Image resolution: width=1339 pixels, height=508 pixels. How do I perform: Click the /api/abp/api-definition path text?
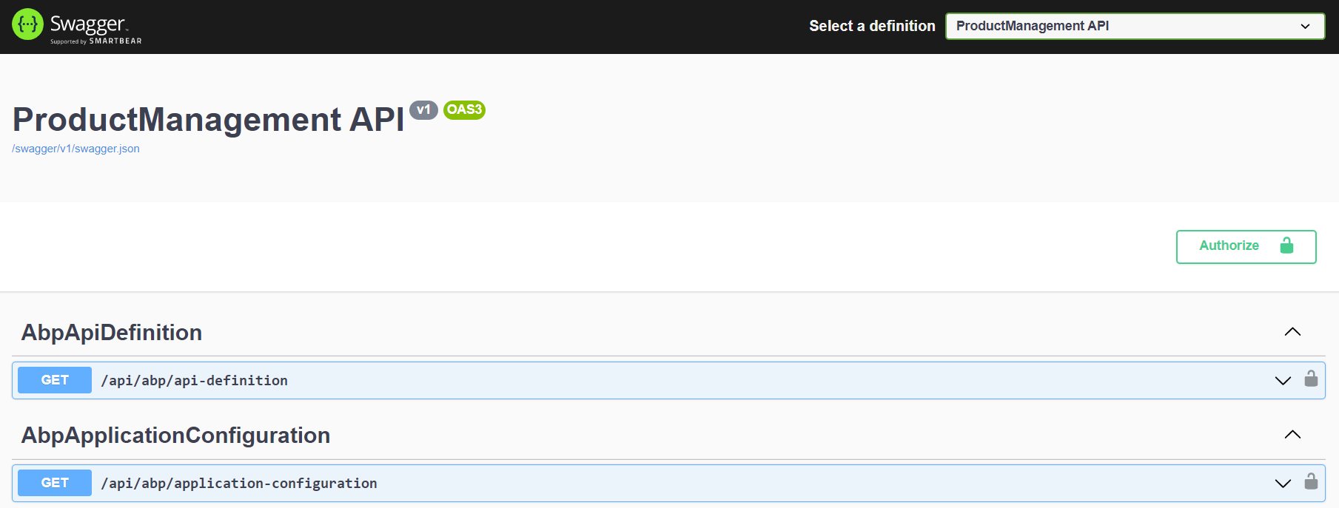(x=195, y=381)
